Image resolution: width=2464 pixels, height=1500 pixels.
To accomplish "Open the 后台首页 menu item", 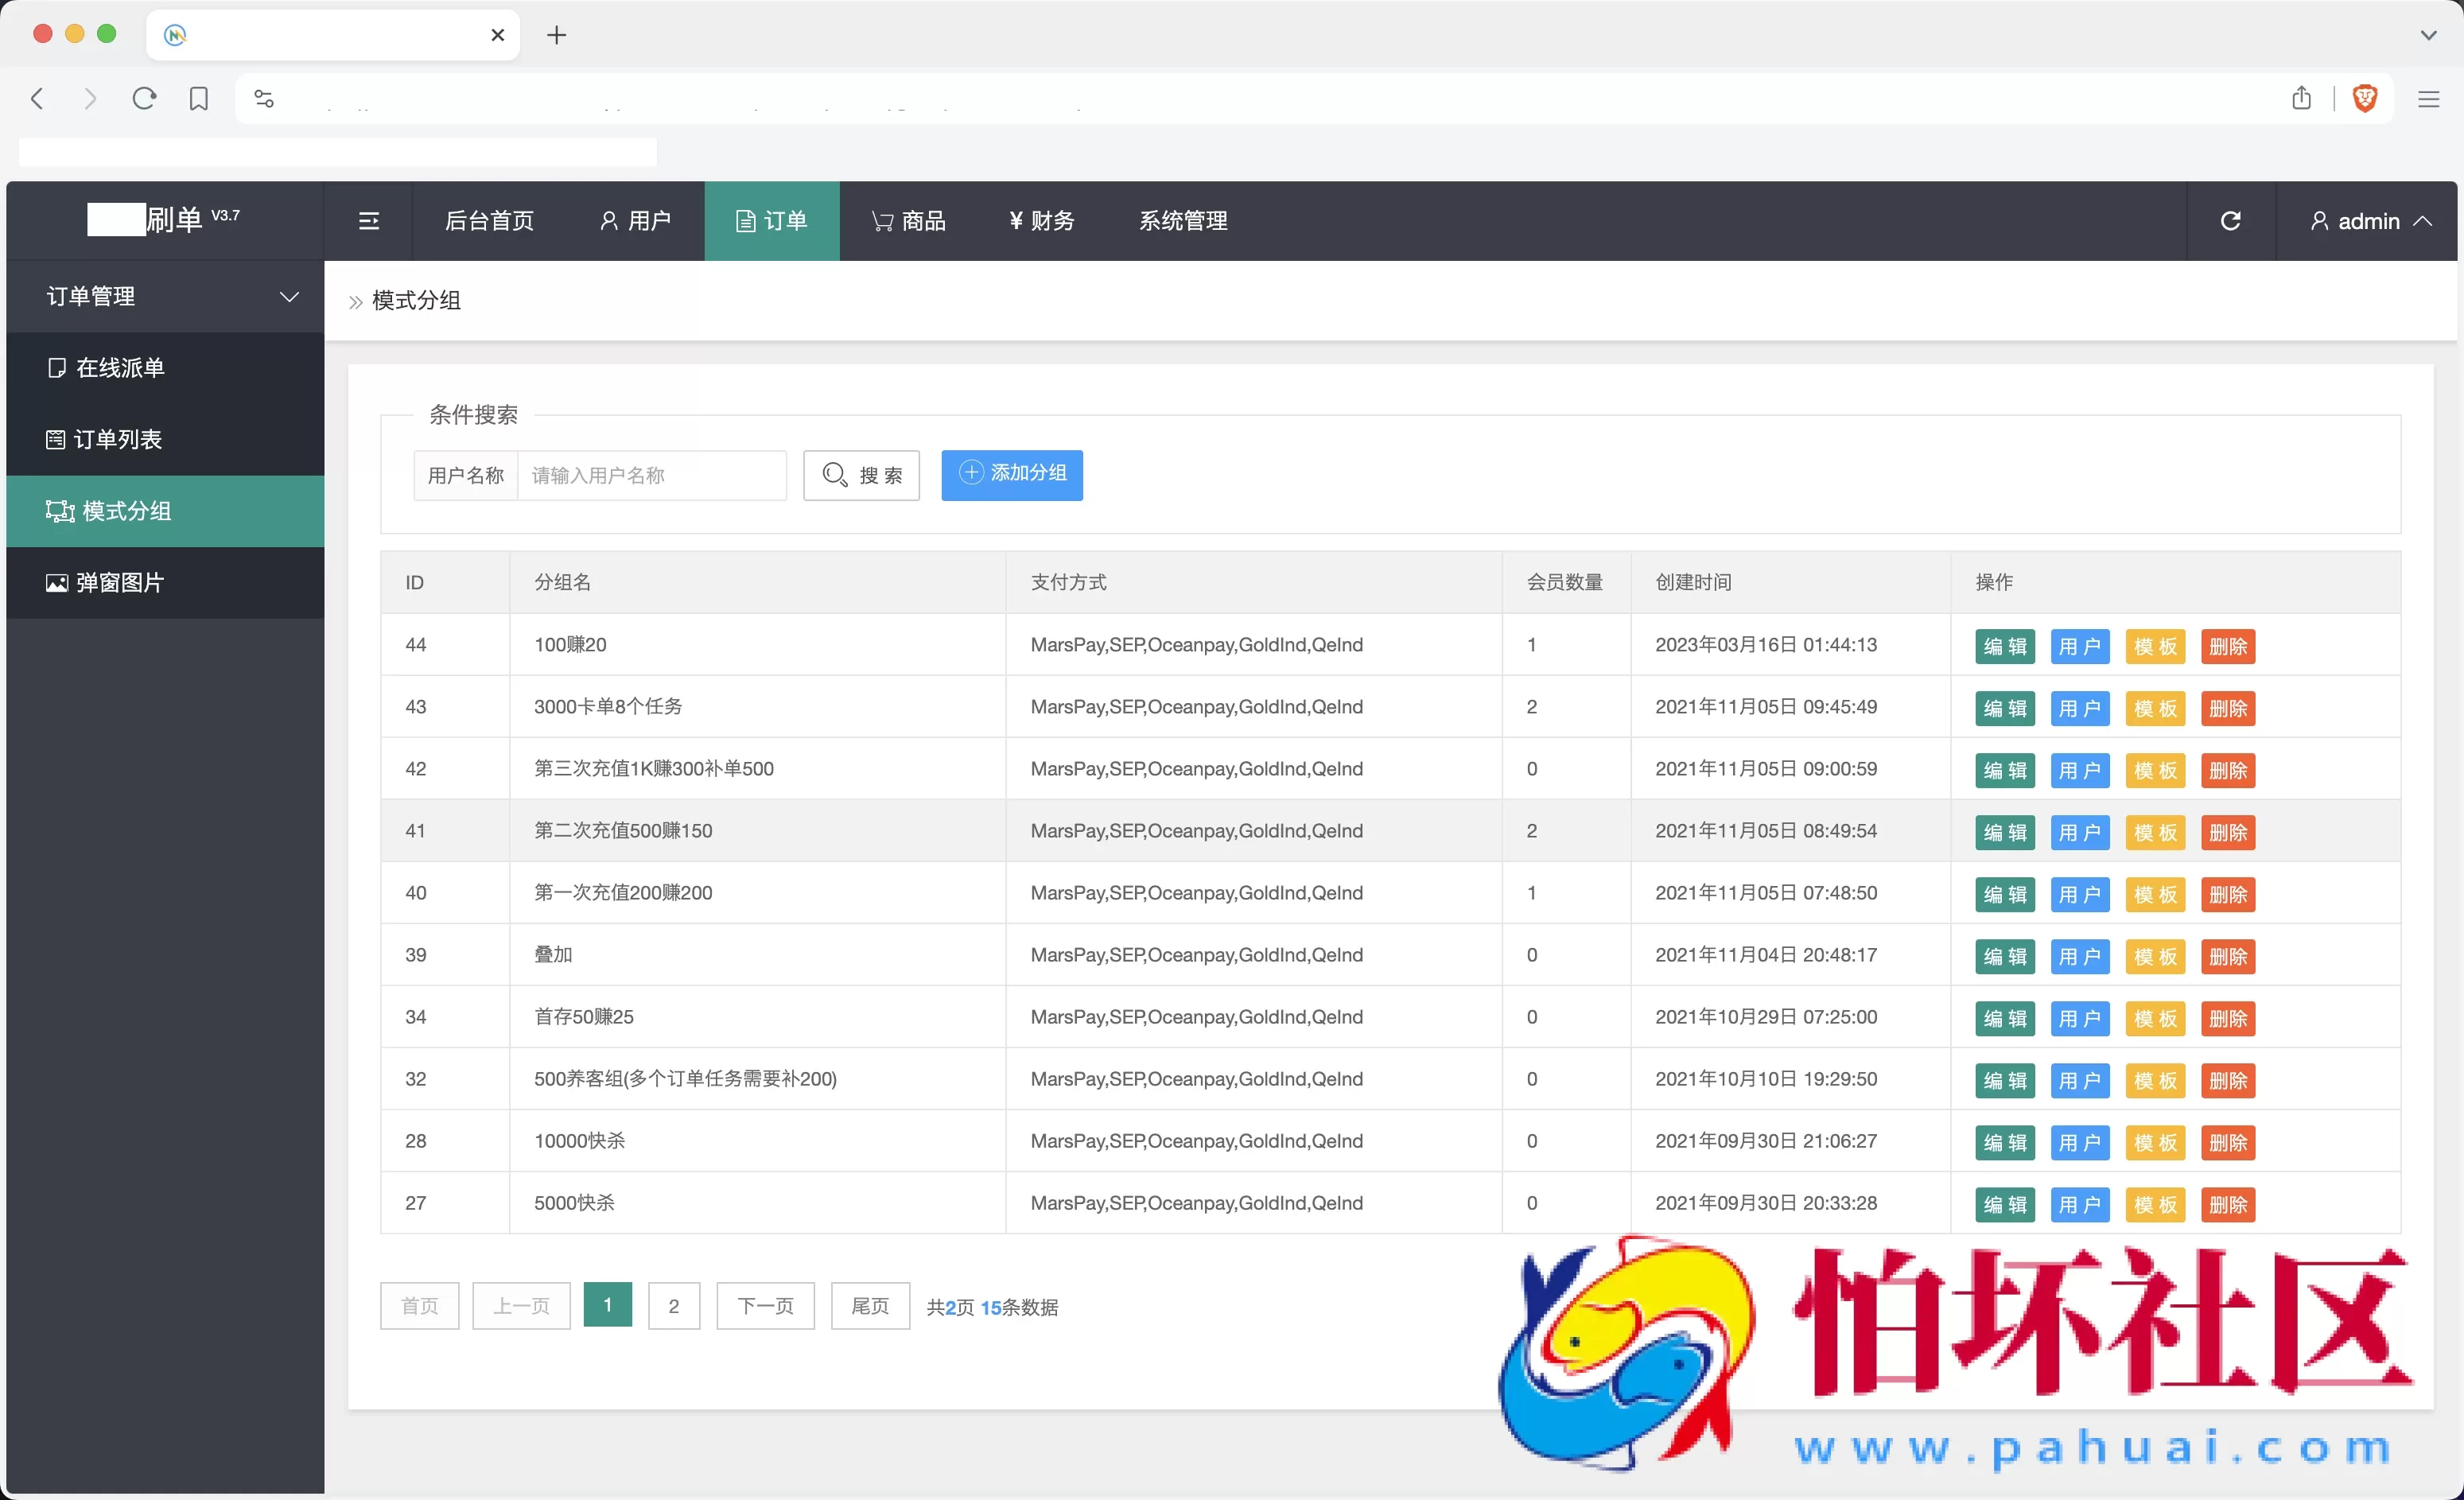I will click(489, 220).
